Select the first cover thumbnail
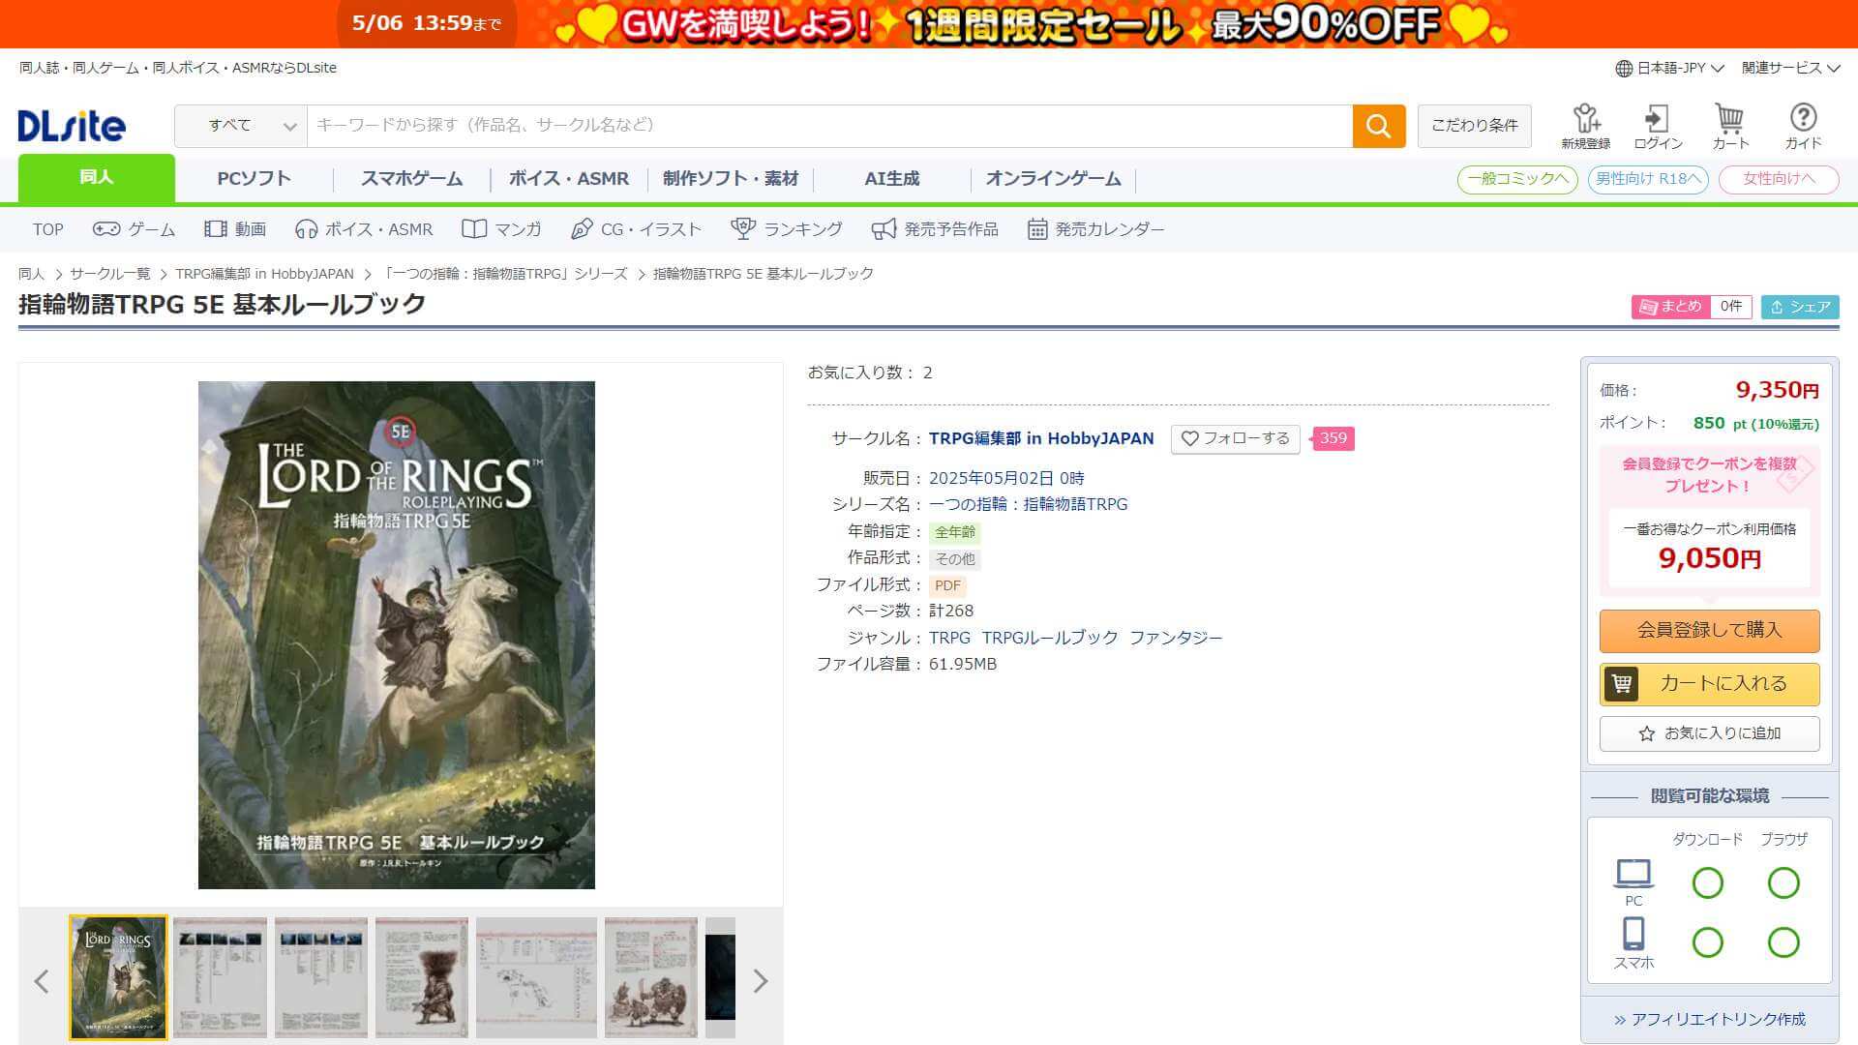This screenshot has width=1858, height=1045. [118, 977]
